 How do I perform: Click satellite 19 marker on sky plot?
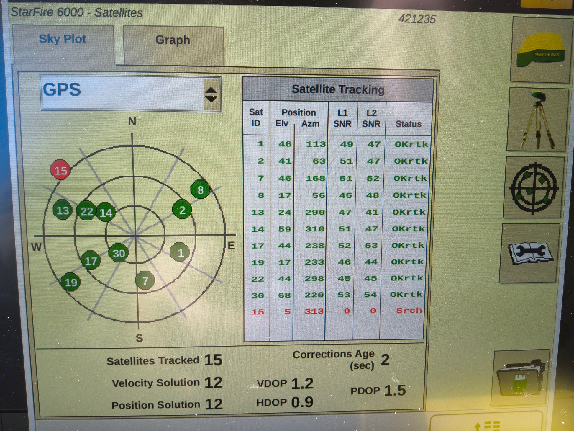[71, 282]
